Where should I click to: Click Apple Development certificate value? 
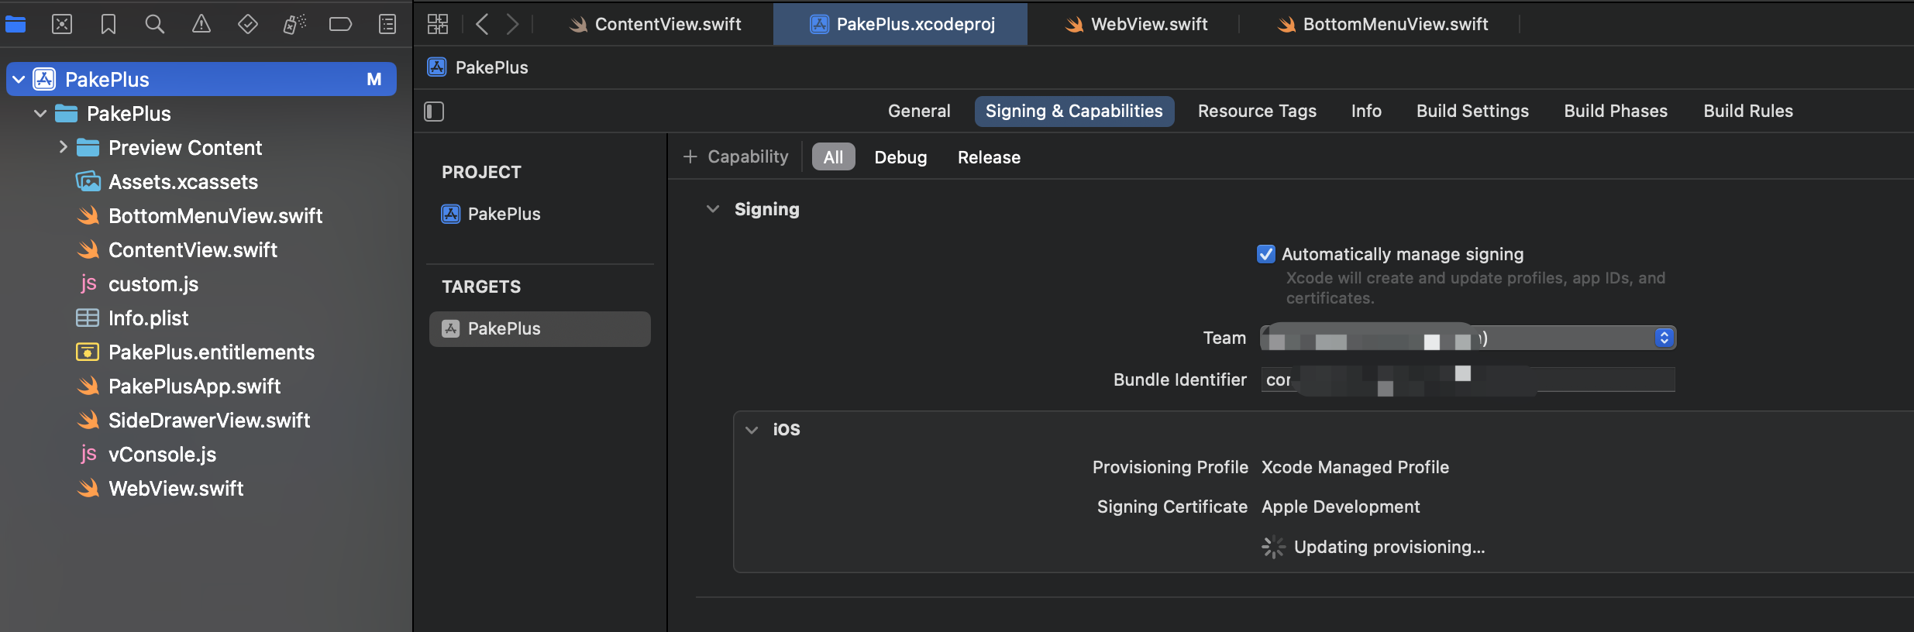click(x=1341, y=507)
